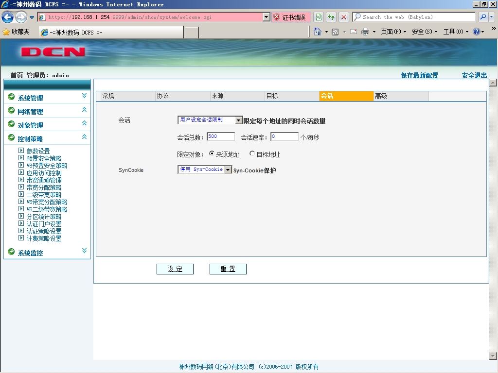This screenshot has width=498, height=373.
Task: Click the green icon beside 系统管理
Action: coord(11,97)
